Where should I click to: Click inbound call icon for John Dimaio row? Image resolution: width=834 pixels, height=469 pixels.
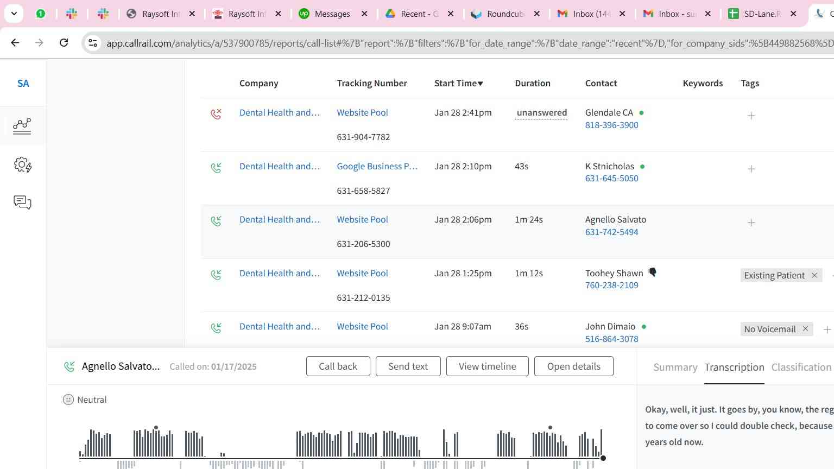pos(216,328)
